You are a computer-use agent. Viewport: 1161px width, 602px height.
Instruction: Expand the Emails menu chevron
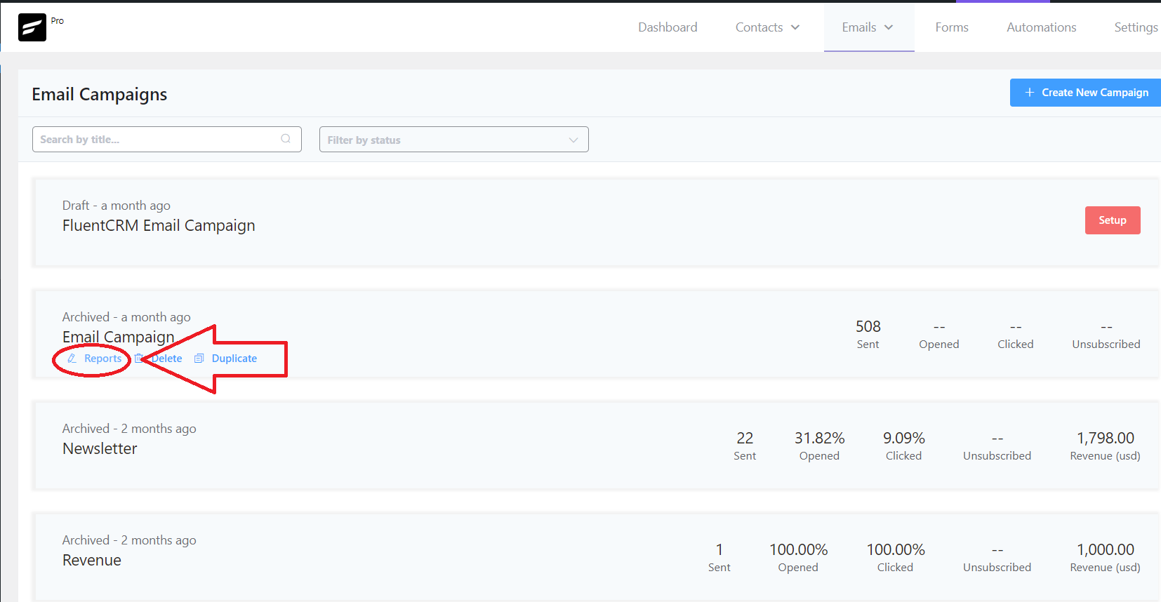click(889, 27)
